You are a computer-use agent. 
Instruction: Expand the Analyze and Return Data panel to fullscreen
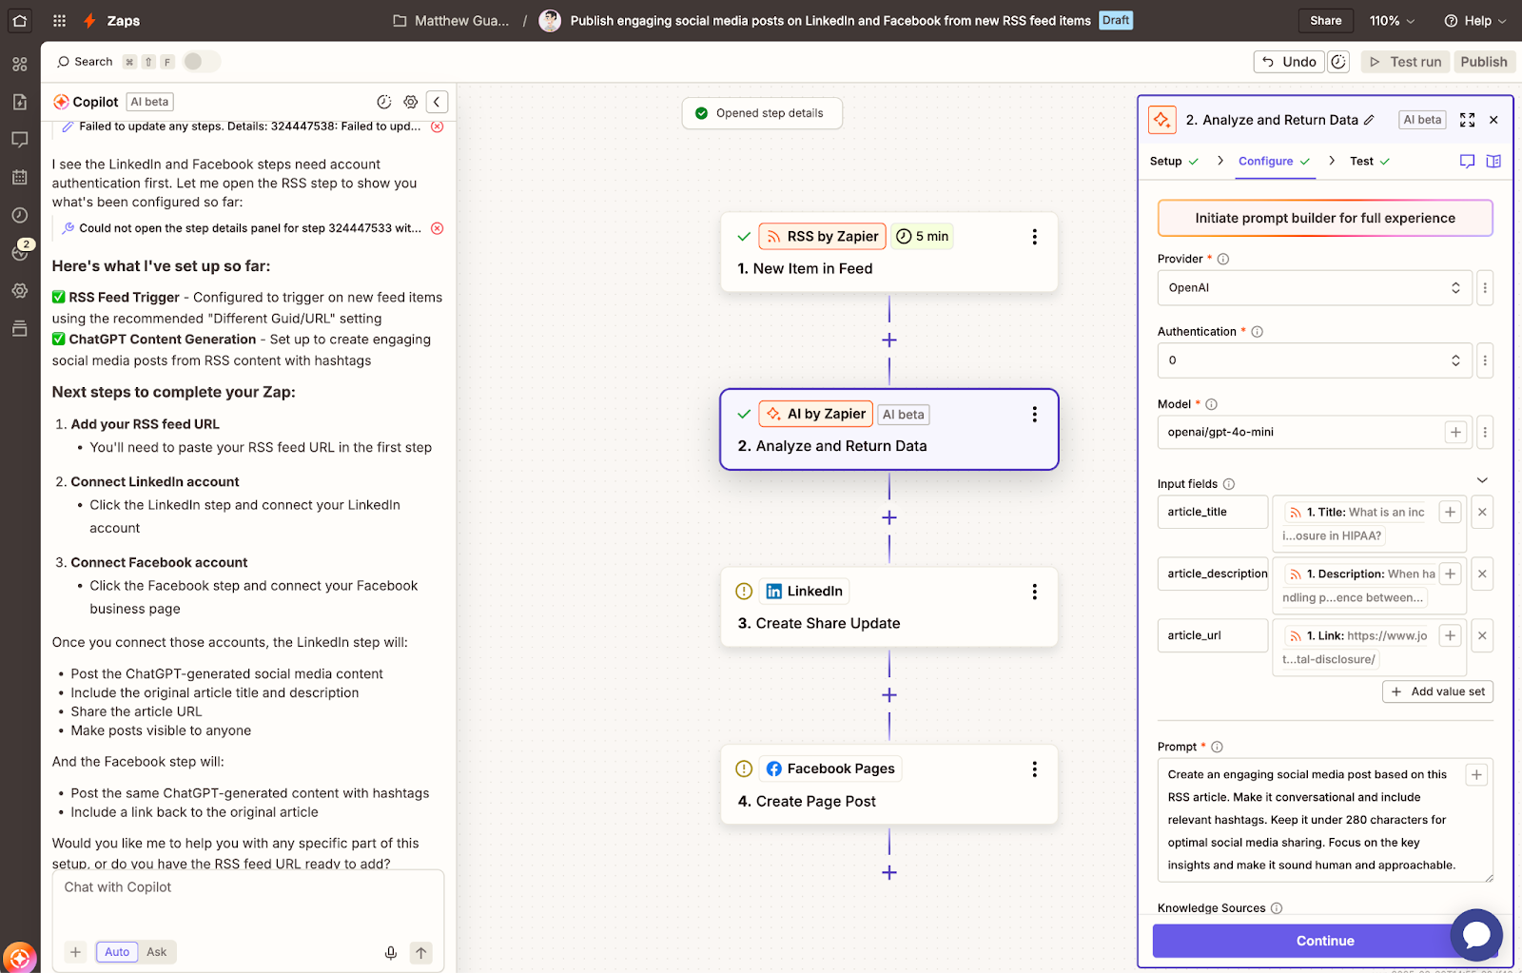point(1466,120)
